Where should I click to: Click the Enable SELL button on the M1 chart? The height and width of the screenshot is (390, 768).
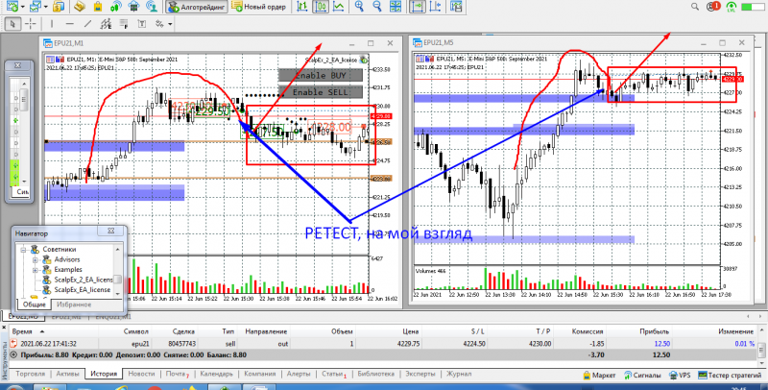321,92
